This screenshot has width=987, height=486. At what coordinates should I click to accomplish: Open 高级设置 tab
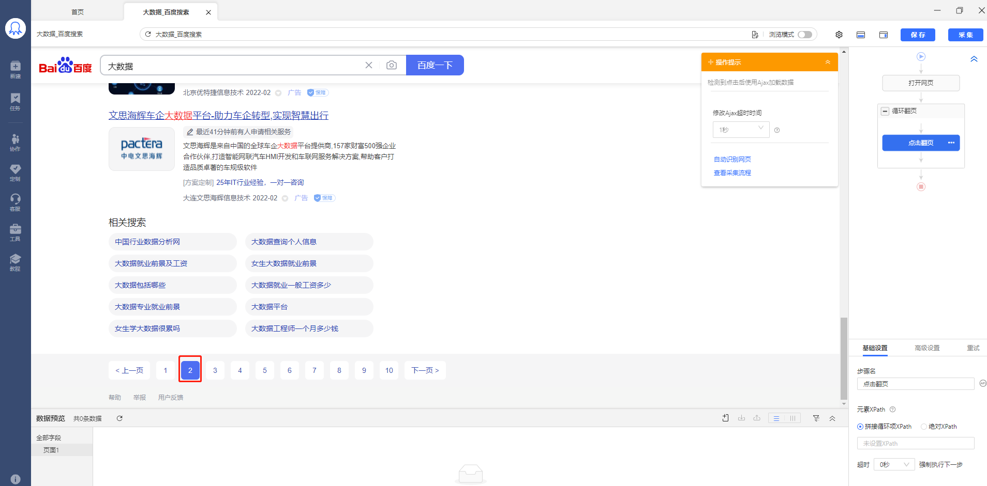coord(927,348)
